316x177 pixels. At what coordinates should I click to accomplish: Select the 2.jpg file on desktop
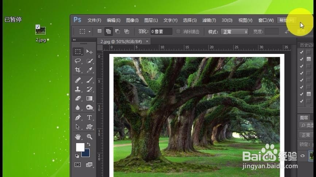tap(41, 34)
